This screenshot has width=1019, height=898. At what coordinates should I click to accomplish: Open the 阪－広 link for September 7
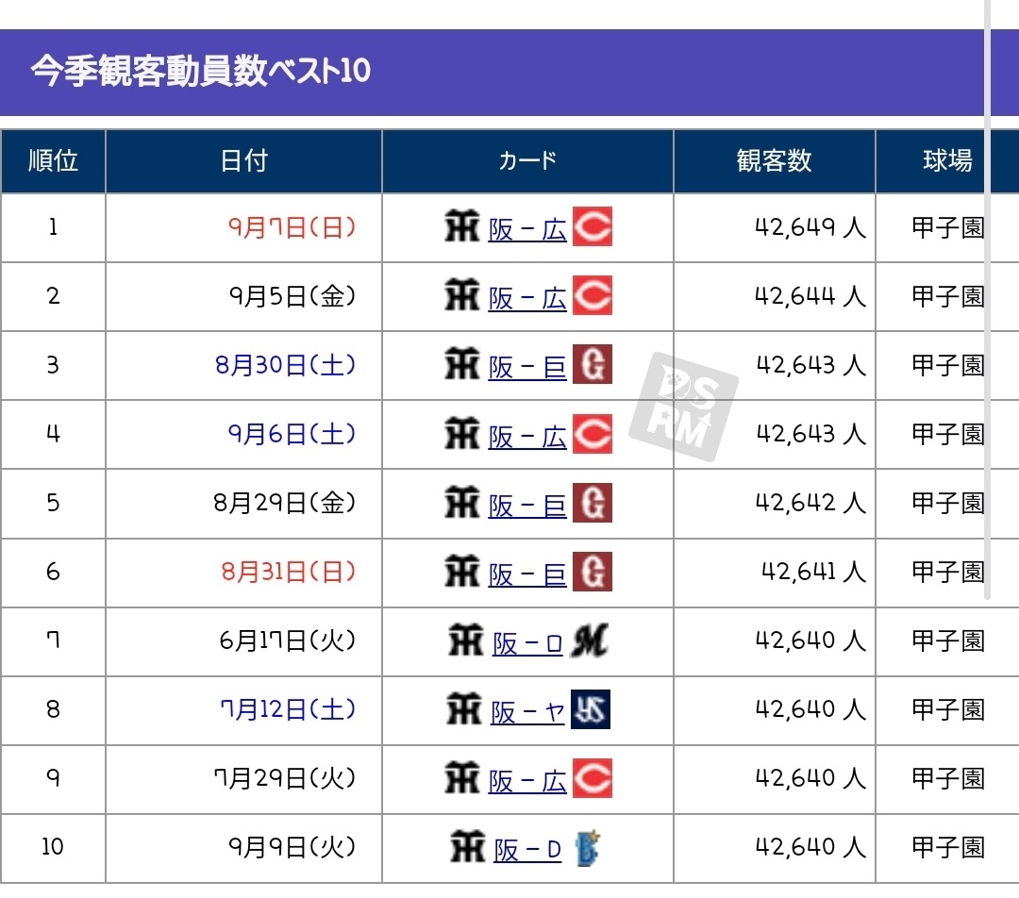click(x=527, y=229)
